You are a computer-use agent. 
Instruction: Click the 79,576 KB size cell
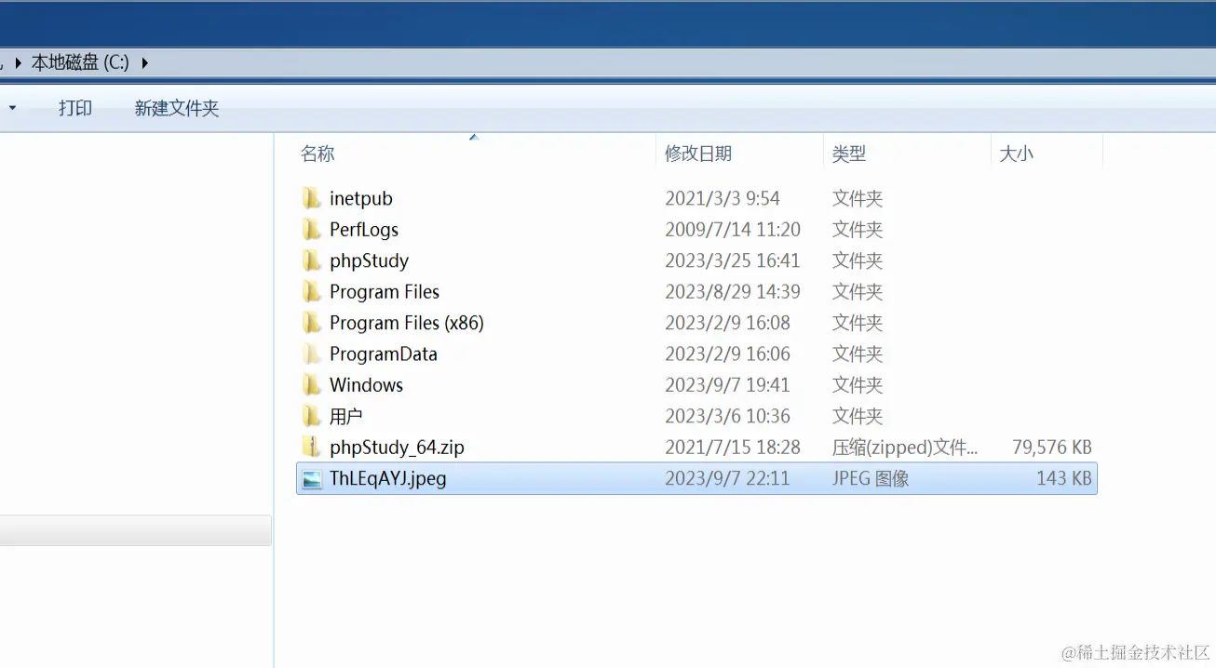click(x=1052, y=448)
